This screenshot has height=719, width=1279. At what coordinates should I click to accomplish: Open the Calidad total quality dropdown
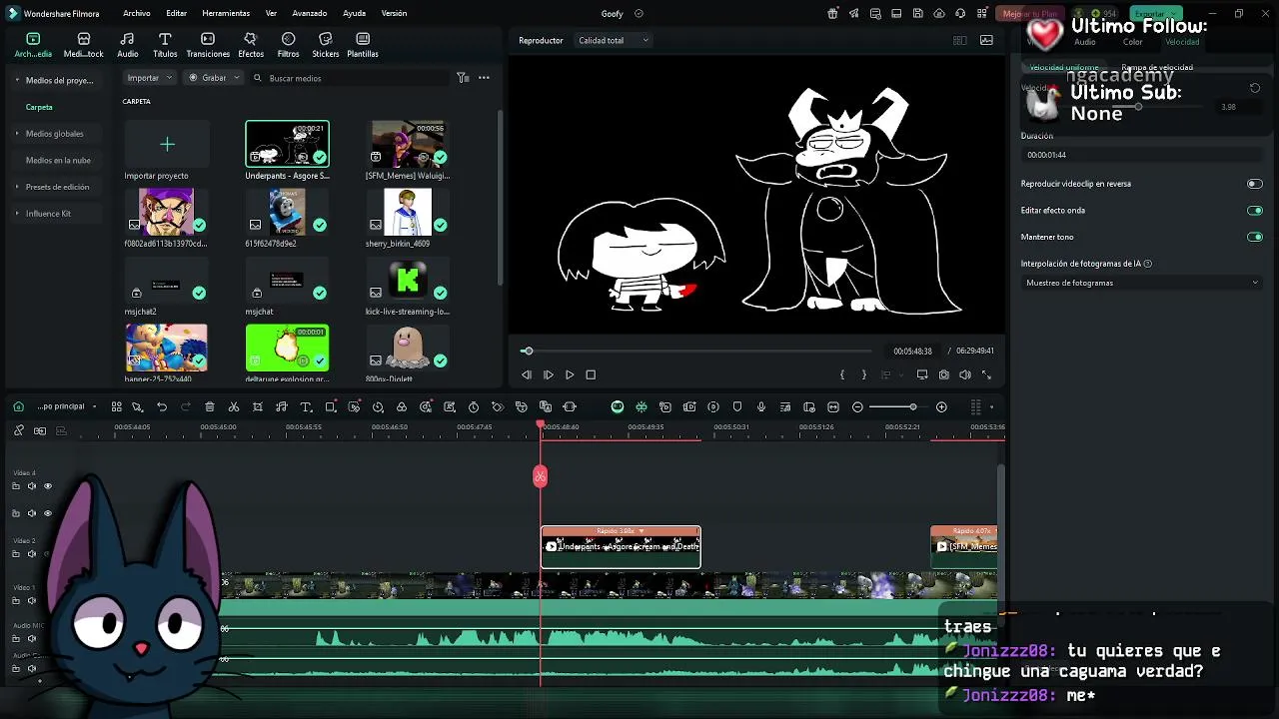pyautogui.click(x=614, y=41)
